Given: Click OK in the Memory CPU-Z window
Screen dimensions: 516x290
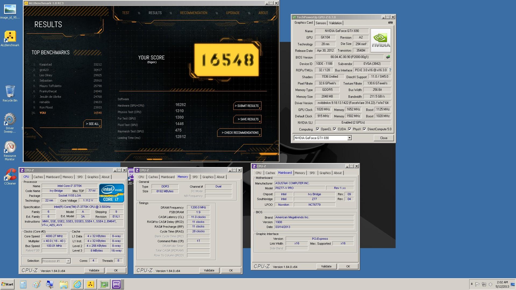Looking at the screenshot, I should point(231,270).
